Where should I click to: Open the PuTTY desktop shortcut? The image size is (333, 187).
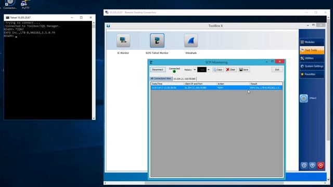(x=25, y=4)
